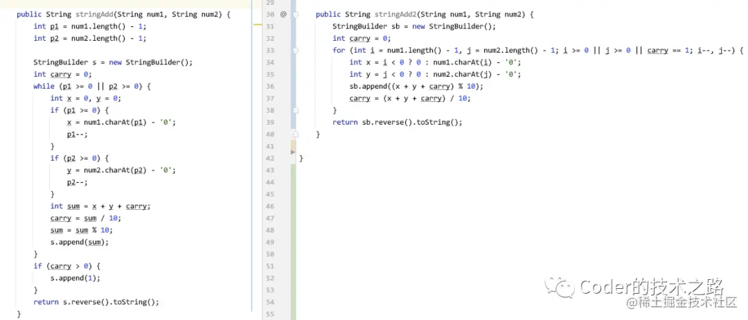Screen dimensions: 748x320
Task: Click the small gray arrow marker near line 42
Action: coord(293,152)
